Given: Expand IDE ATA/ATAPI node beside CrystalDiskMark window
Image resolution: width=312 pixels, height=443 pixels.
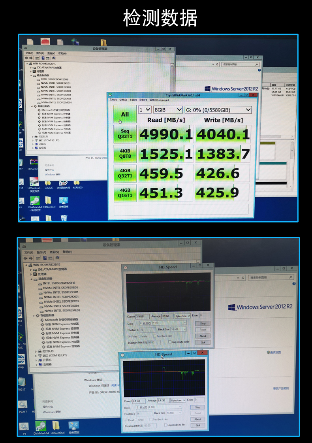Looking at the screenshot, I should tap(31, 68).
